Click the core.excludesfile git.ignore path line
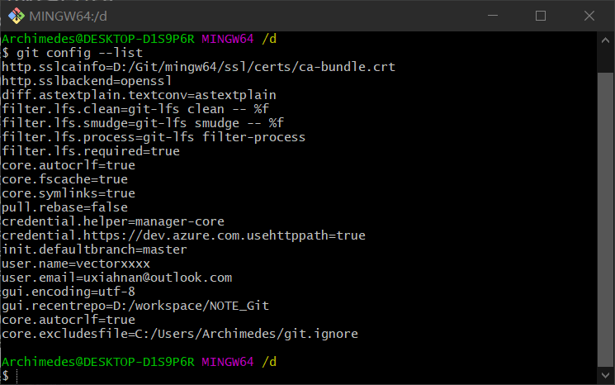Image resolution: width=615 pixels, height=385 pixels. pos(180,334)
